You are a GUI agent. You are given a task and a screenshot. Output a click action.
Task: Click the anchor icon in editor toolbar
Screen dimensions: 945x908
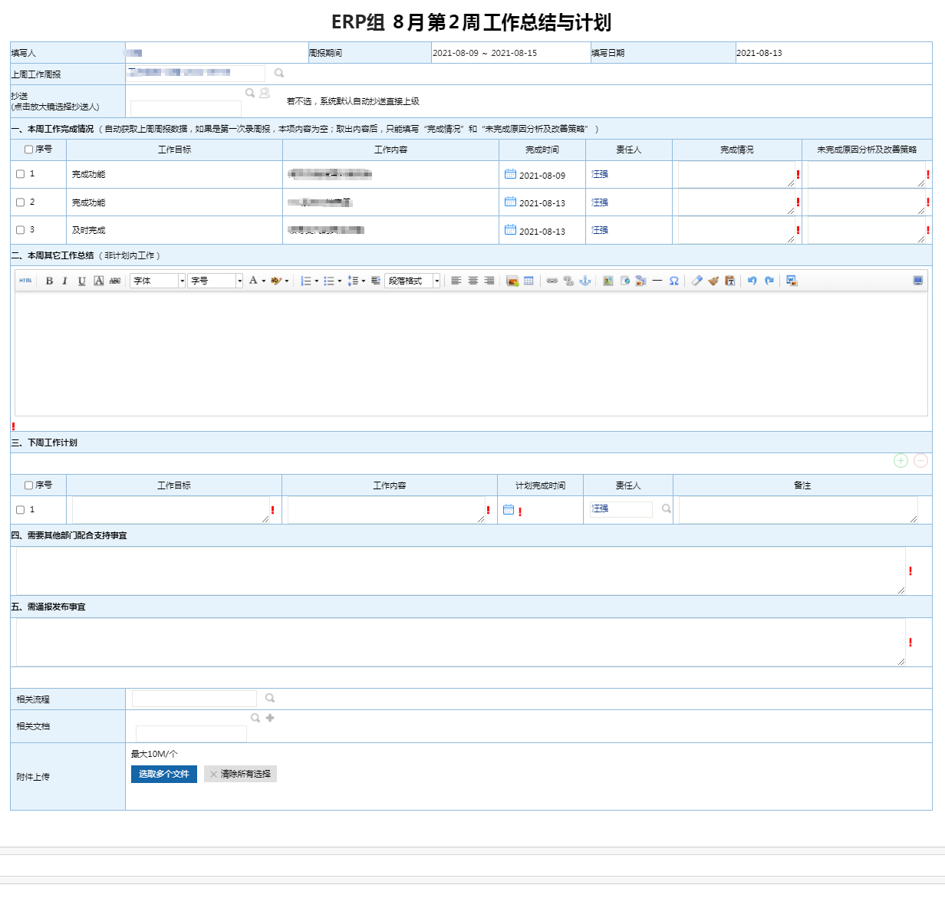(584, 281)
